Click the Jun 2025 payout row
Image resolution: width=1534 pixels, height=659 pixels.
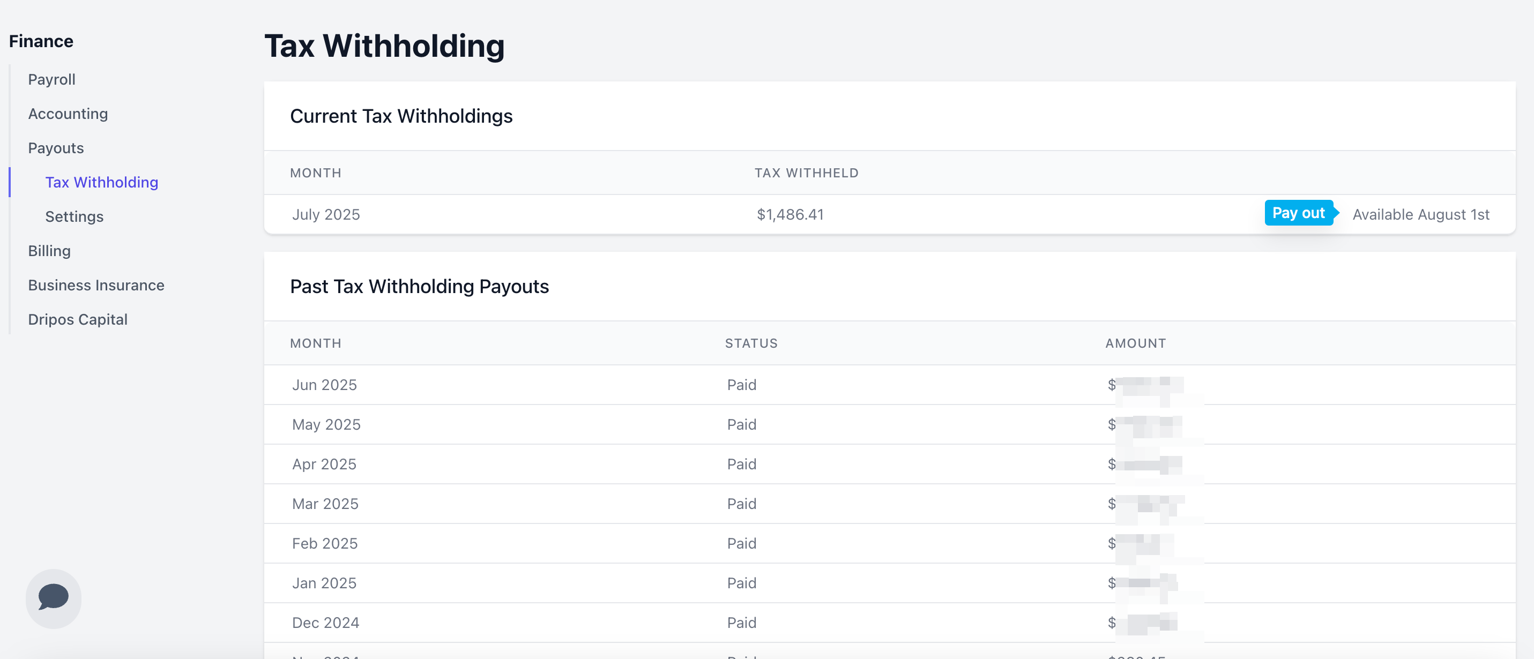coord(890,385)
